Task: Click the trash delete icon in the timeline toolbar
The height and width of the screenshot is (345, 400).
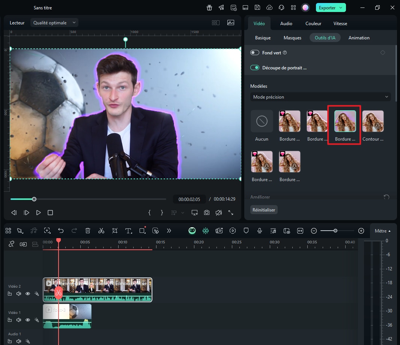Action: 88,231
